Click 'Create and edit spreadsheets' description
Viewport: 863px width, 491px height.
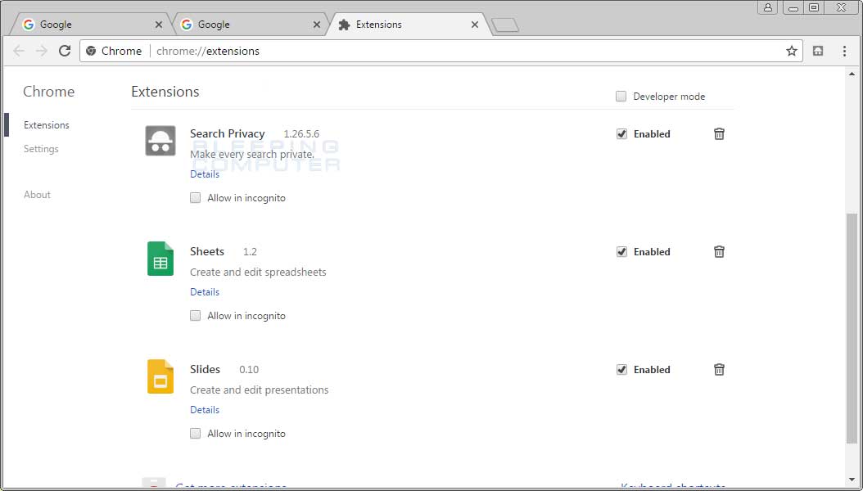(x=258, y=273)
